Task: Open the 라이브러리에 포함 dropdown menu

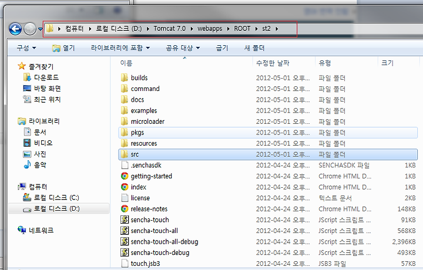Action: [120, 48]
